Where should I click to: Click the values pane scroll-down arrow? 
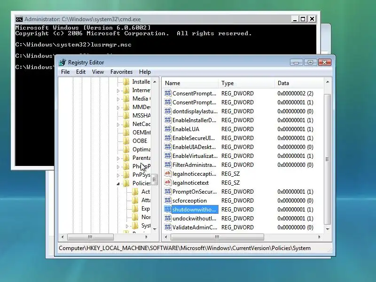tap(327, 229)
